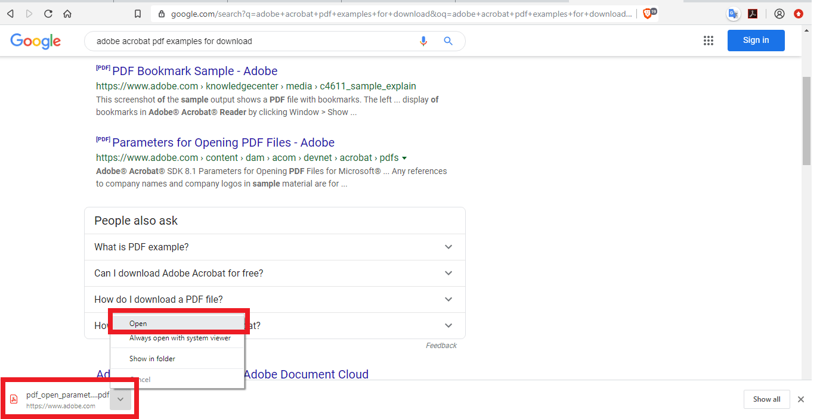
Task: Open the Google Translate extension icon
Action: tap(733, 13)
